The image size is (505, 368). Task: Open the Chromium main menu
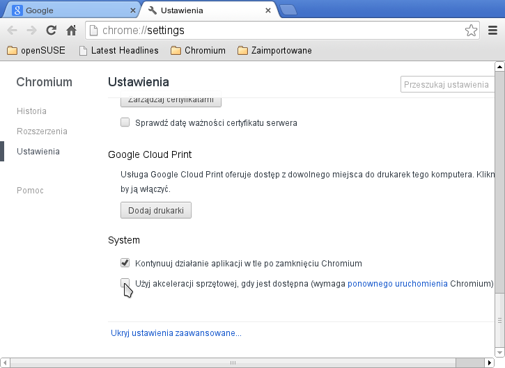493,31
